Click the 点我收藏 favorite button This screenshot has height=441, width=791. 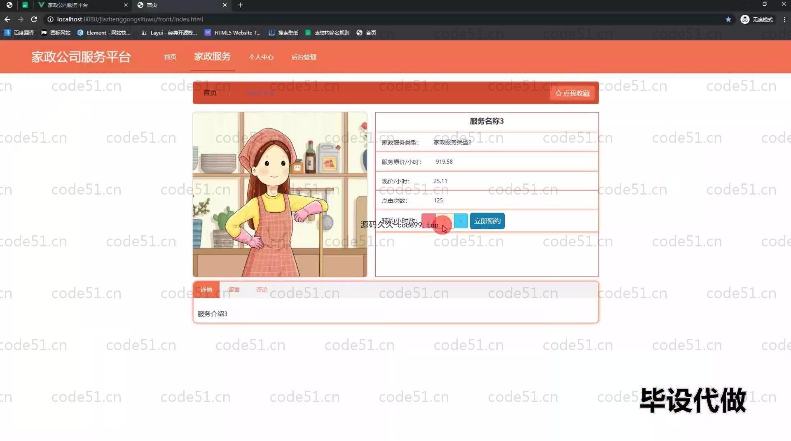572,93
